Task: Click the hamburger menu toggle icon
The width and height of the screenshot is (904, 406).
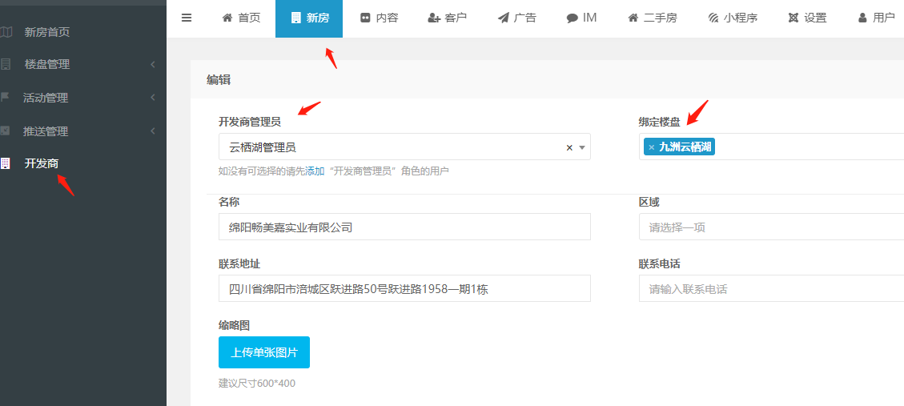Action: (x=187, y=18)
